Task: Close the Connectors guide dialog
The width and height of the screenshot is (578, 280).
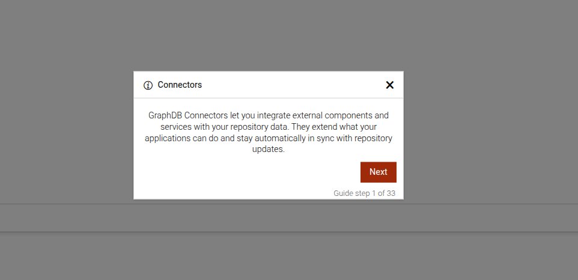Action: 389,85
